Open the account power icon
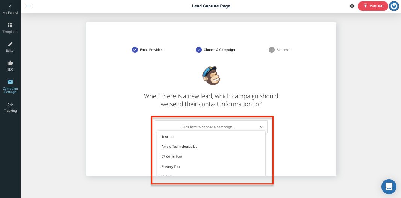This screenshot has height=198, width=401. point(394,6)
